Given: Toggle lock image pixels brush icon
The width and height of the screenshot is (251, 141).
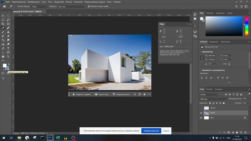Looking at the screenshot, I should tap(213, 103).
